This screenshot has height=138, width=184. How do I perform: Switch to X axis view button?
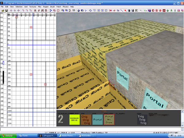point(99,10)
